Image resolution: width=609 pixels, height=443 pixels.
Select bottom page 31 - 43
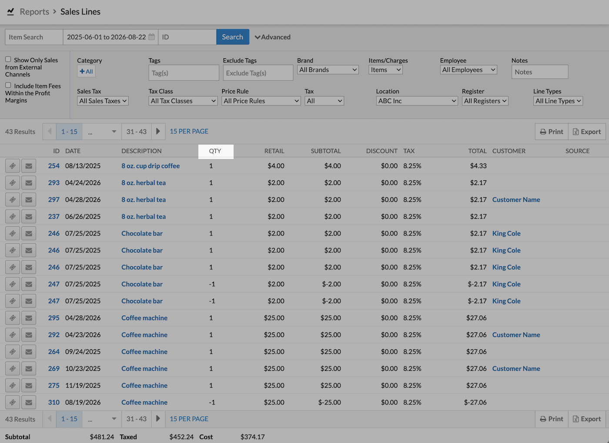[x=137, y=419]
